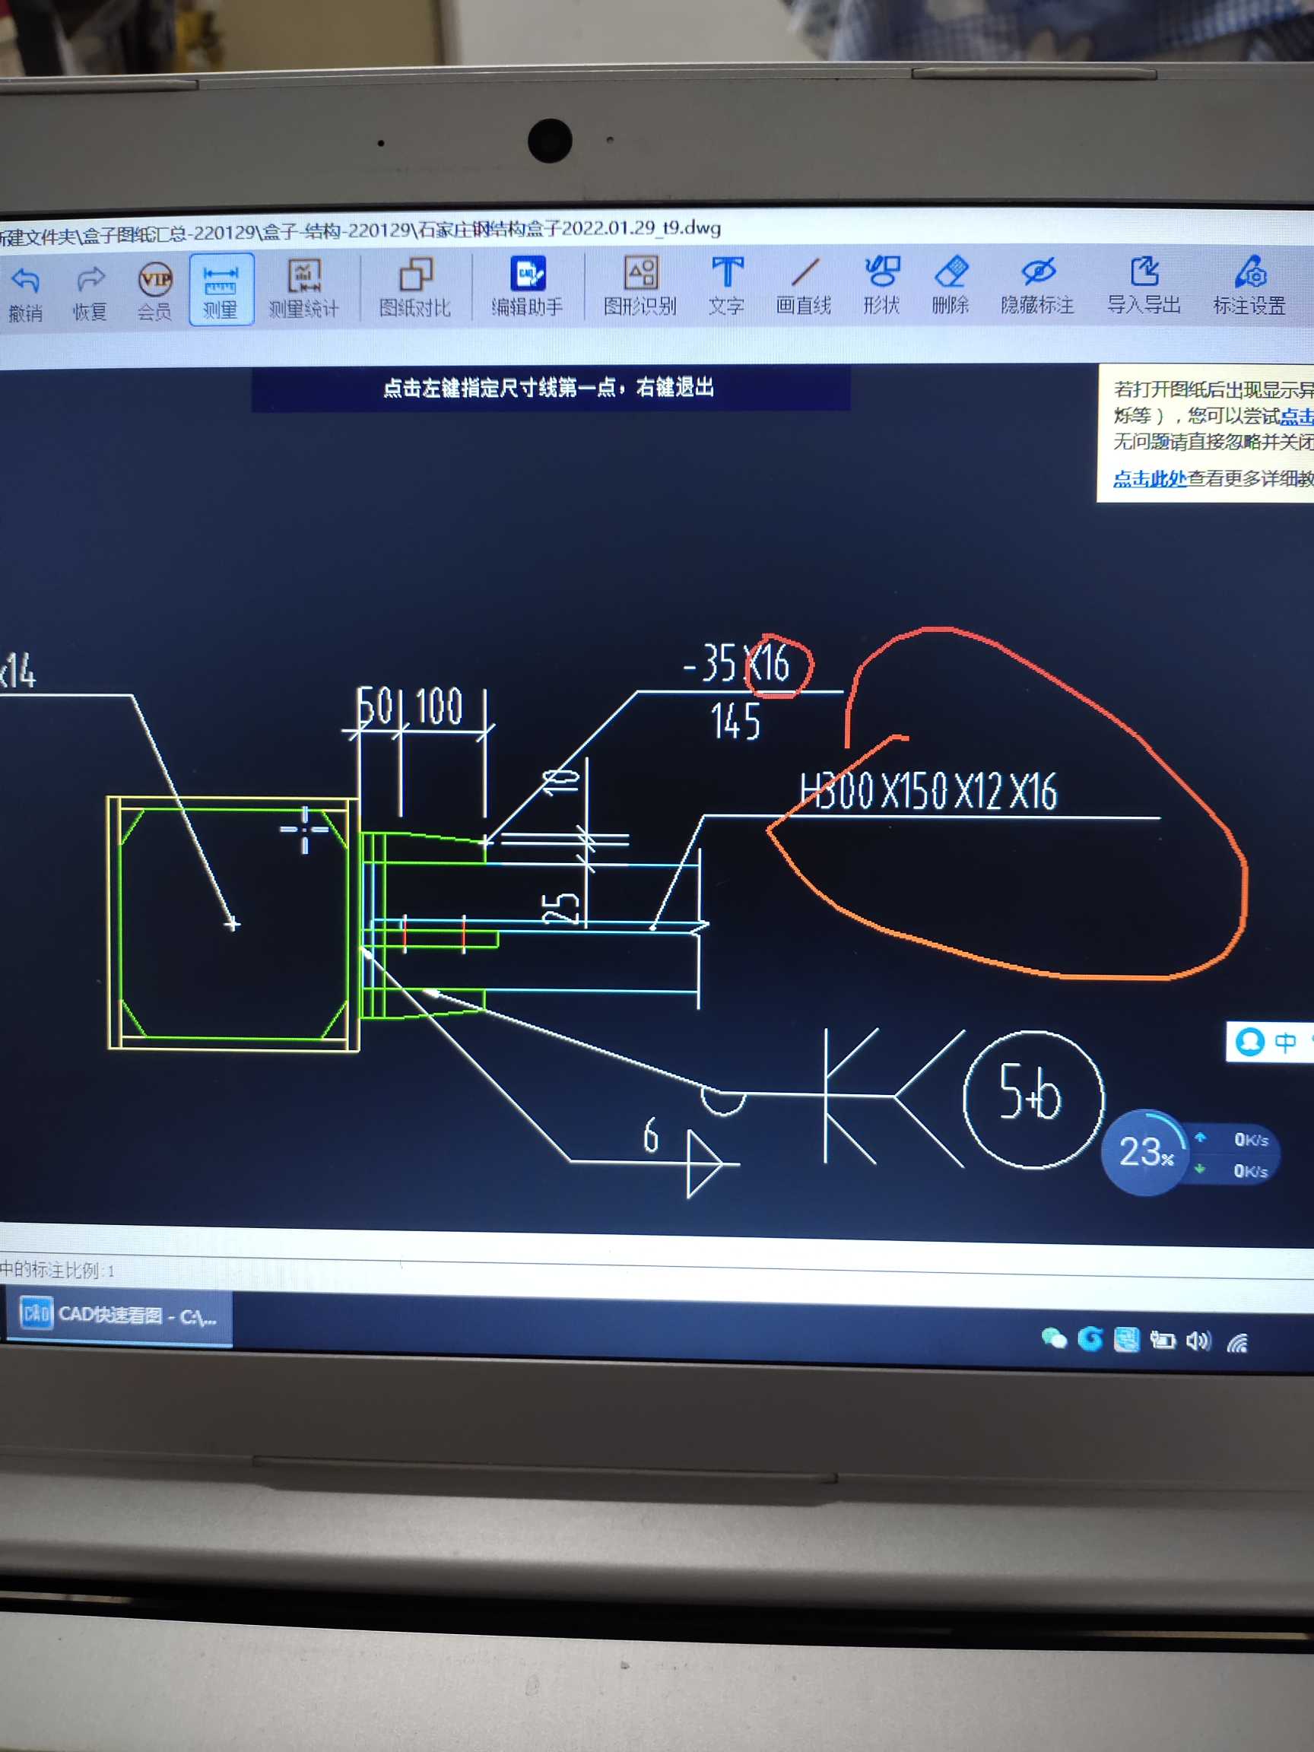Click the 点击 link in the tip popup
Viewport: 1314px width, 1752px height.
tap(1297, 416)
